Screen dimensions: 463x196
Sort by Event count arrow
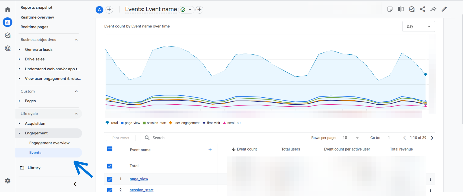click(x=234, y=149)
